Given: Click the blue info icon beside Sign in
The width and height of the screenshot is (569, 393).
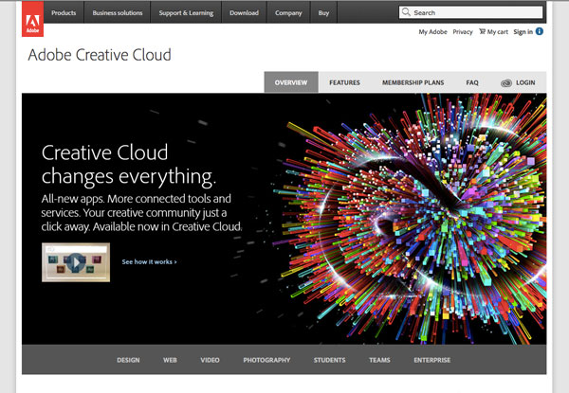Looking at the screenshot, I should [x=540, y=31].
